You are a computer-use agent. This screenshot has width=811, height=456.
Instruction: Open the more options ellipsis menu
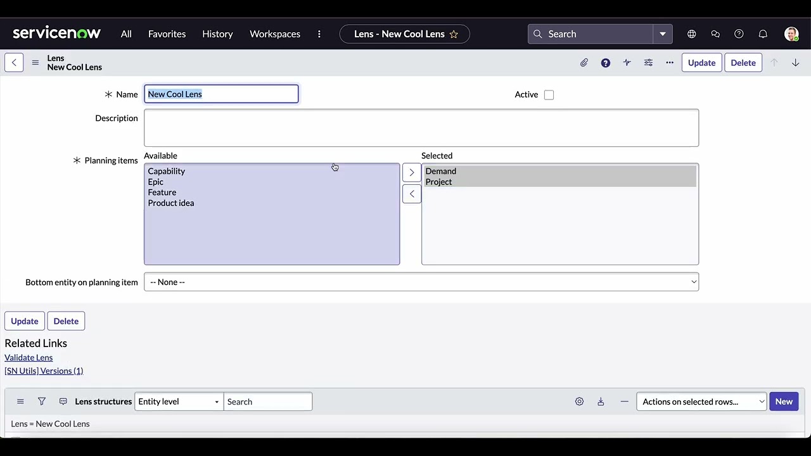click(x=670, y=62)
